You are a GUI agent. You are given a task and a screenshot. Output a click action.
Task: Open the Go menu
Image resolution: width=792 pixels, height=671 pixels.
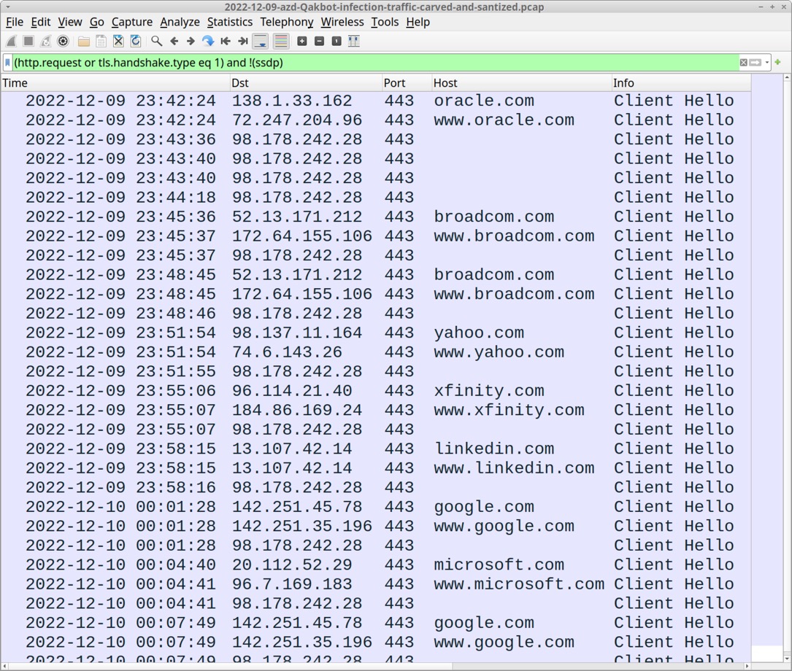click(x=96, y=22)
